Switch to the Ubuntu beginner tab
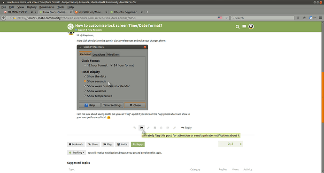This screenshot has width=324, height=173. 126,12
